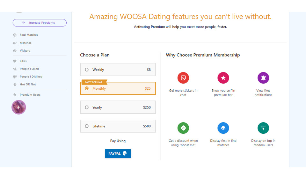Open People I Disliked list
Viewport: 306px width, 179px height.
[31, 77]
